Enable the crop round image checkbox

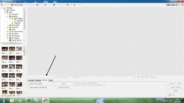pyautogui.click(x=29, y=87)
